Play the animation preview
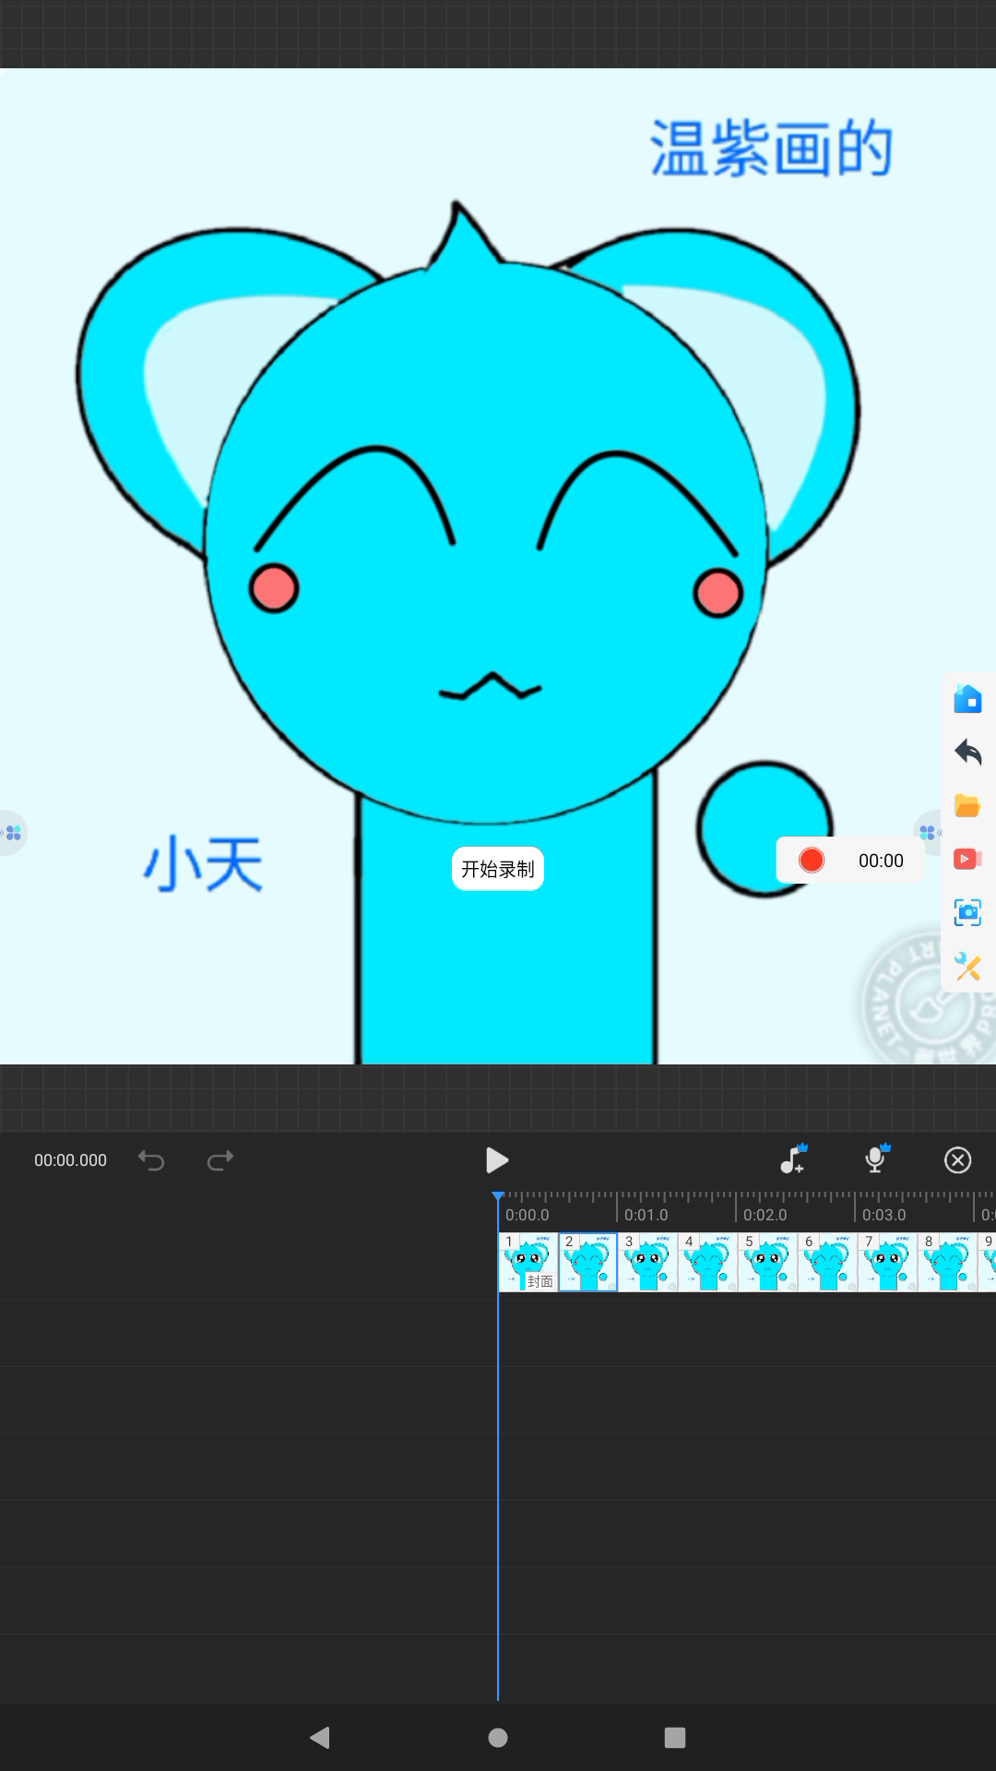The height and width of the screenshot is (1771, 996). (497, 1160)
